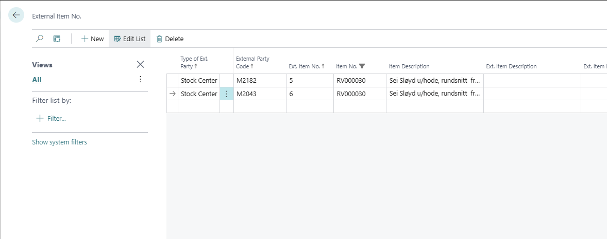Open the search magnifier icon
The width and height of the screenshot is (607, 239).
40,39
